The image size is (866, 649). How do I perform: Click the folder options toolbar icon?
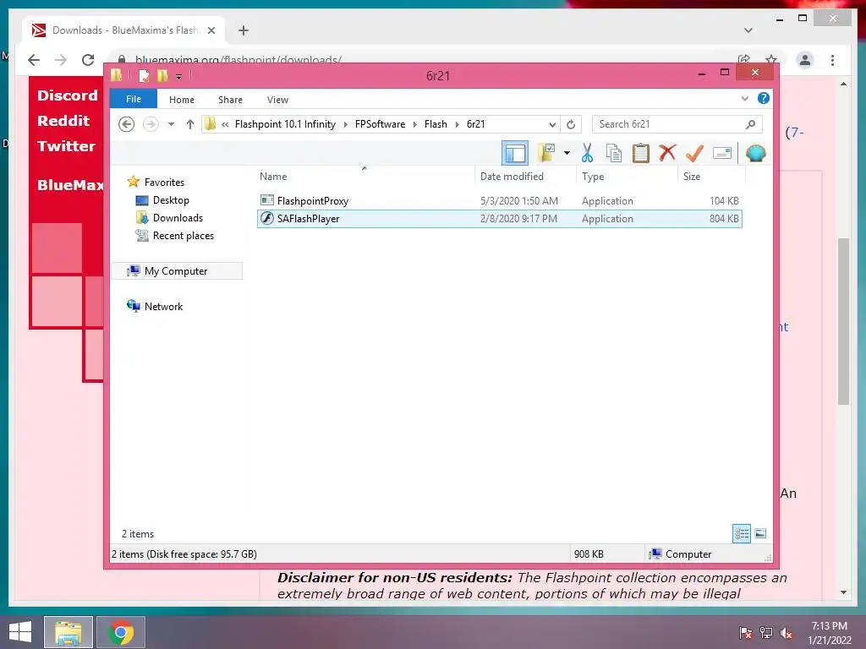(x=546, y=152)
